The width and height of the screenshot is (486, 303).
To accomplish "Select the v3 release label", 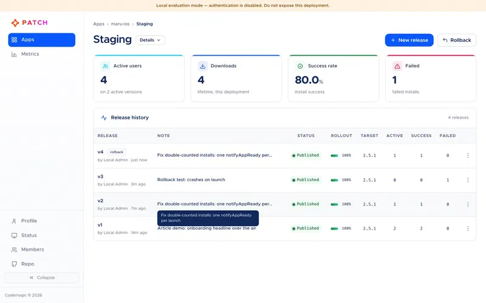I will [100, 176].
